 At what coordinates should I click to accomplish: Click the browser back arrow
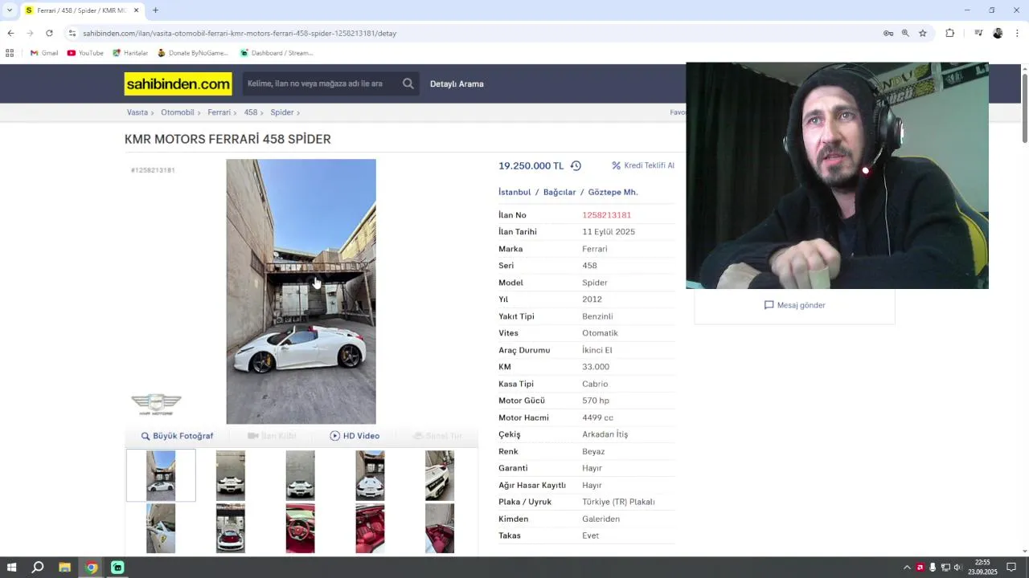pos(10,33)
